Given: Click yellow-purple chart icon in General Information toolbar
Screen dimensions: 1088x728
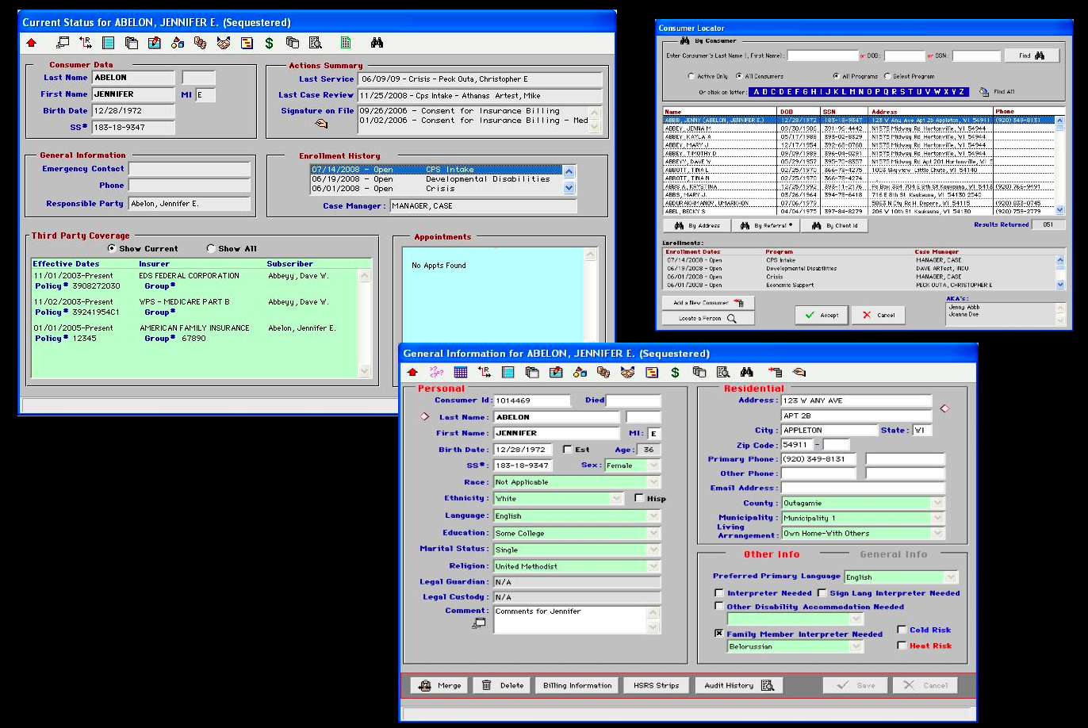Looking at the screenshot, I should (651, 371).
